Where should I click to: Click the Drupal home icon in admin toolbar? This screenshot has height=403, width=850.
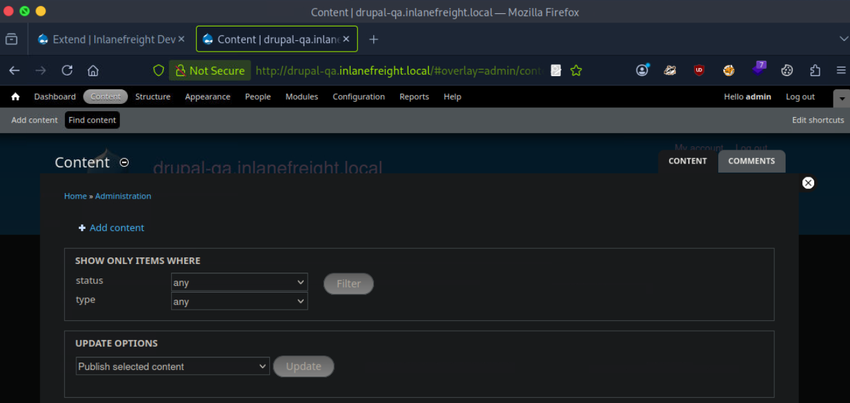coord(15,97)
